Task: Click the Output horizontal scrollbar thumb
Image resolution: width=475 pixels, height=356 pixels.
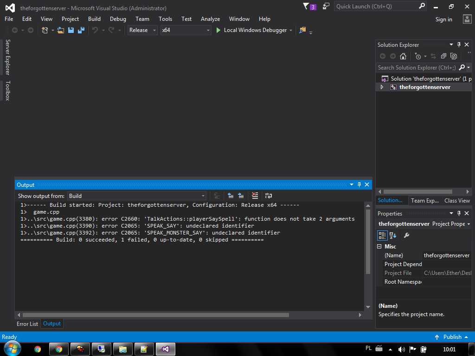Action: pos(156,315)
